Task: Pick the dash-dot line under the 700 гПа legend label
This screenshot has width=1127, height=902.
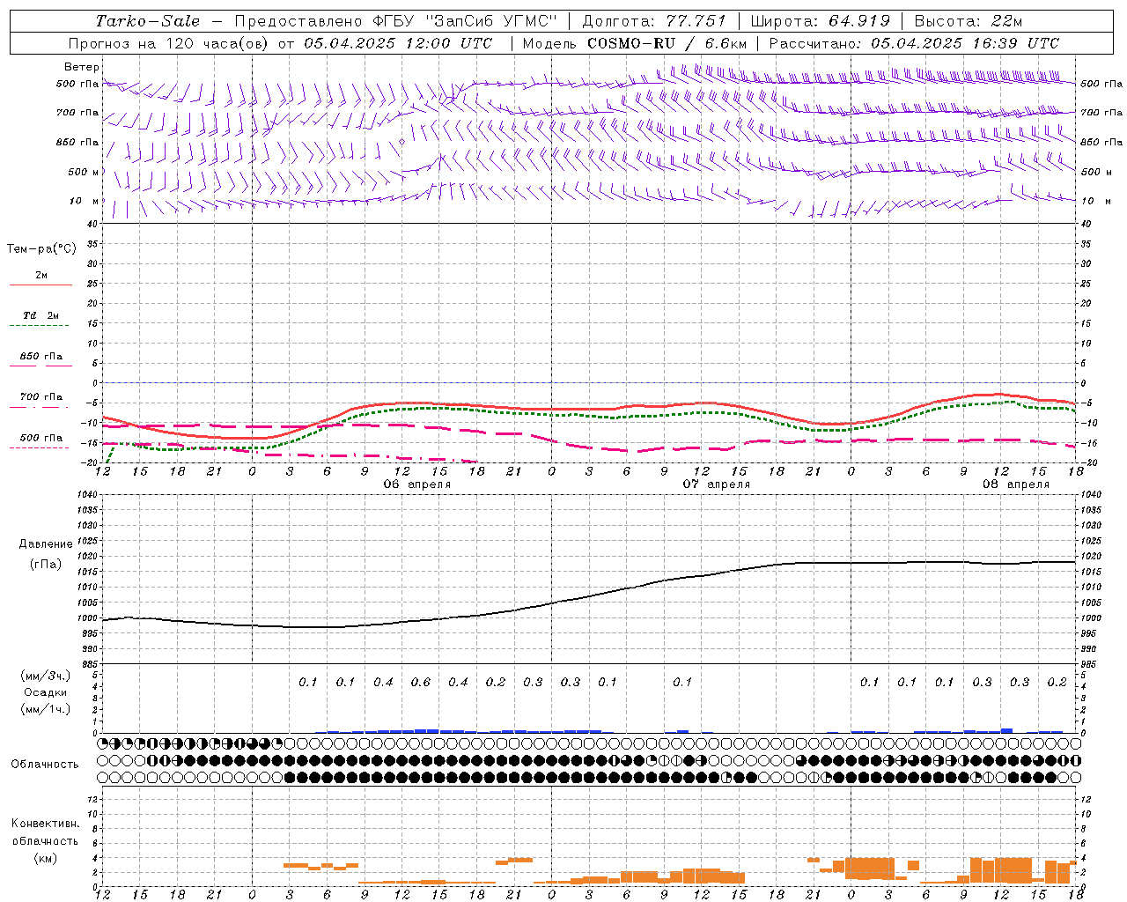Action: [40, 407]
